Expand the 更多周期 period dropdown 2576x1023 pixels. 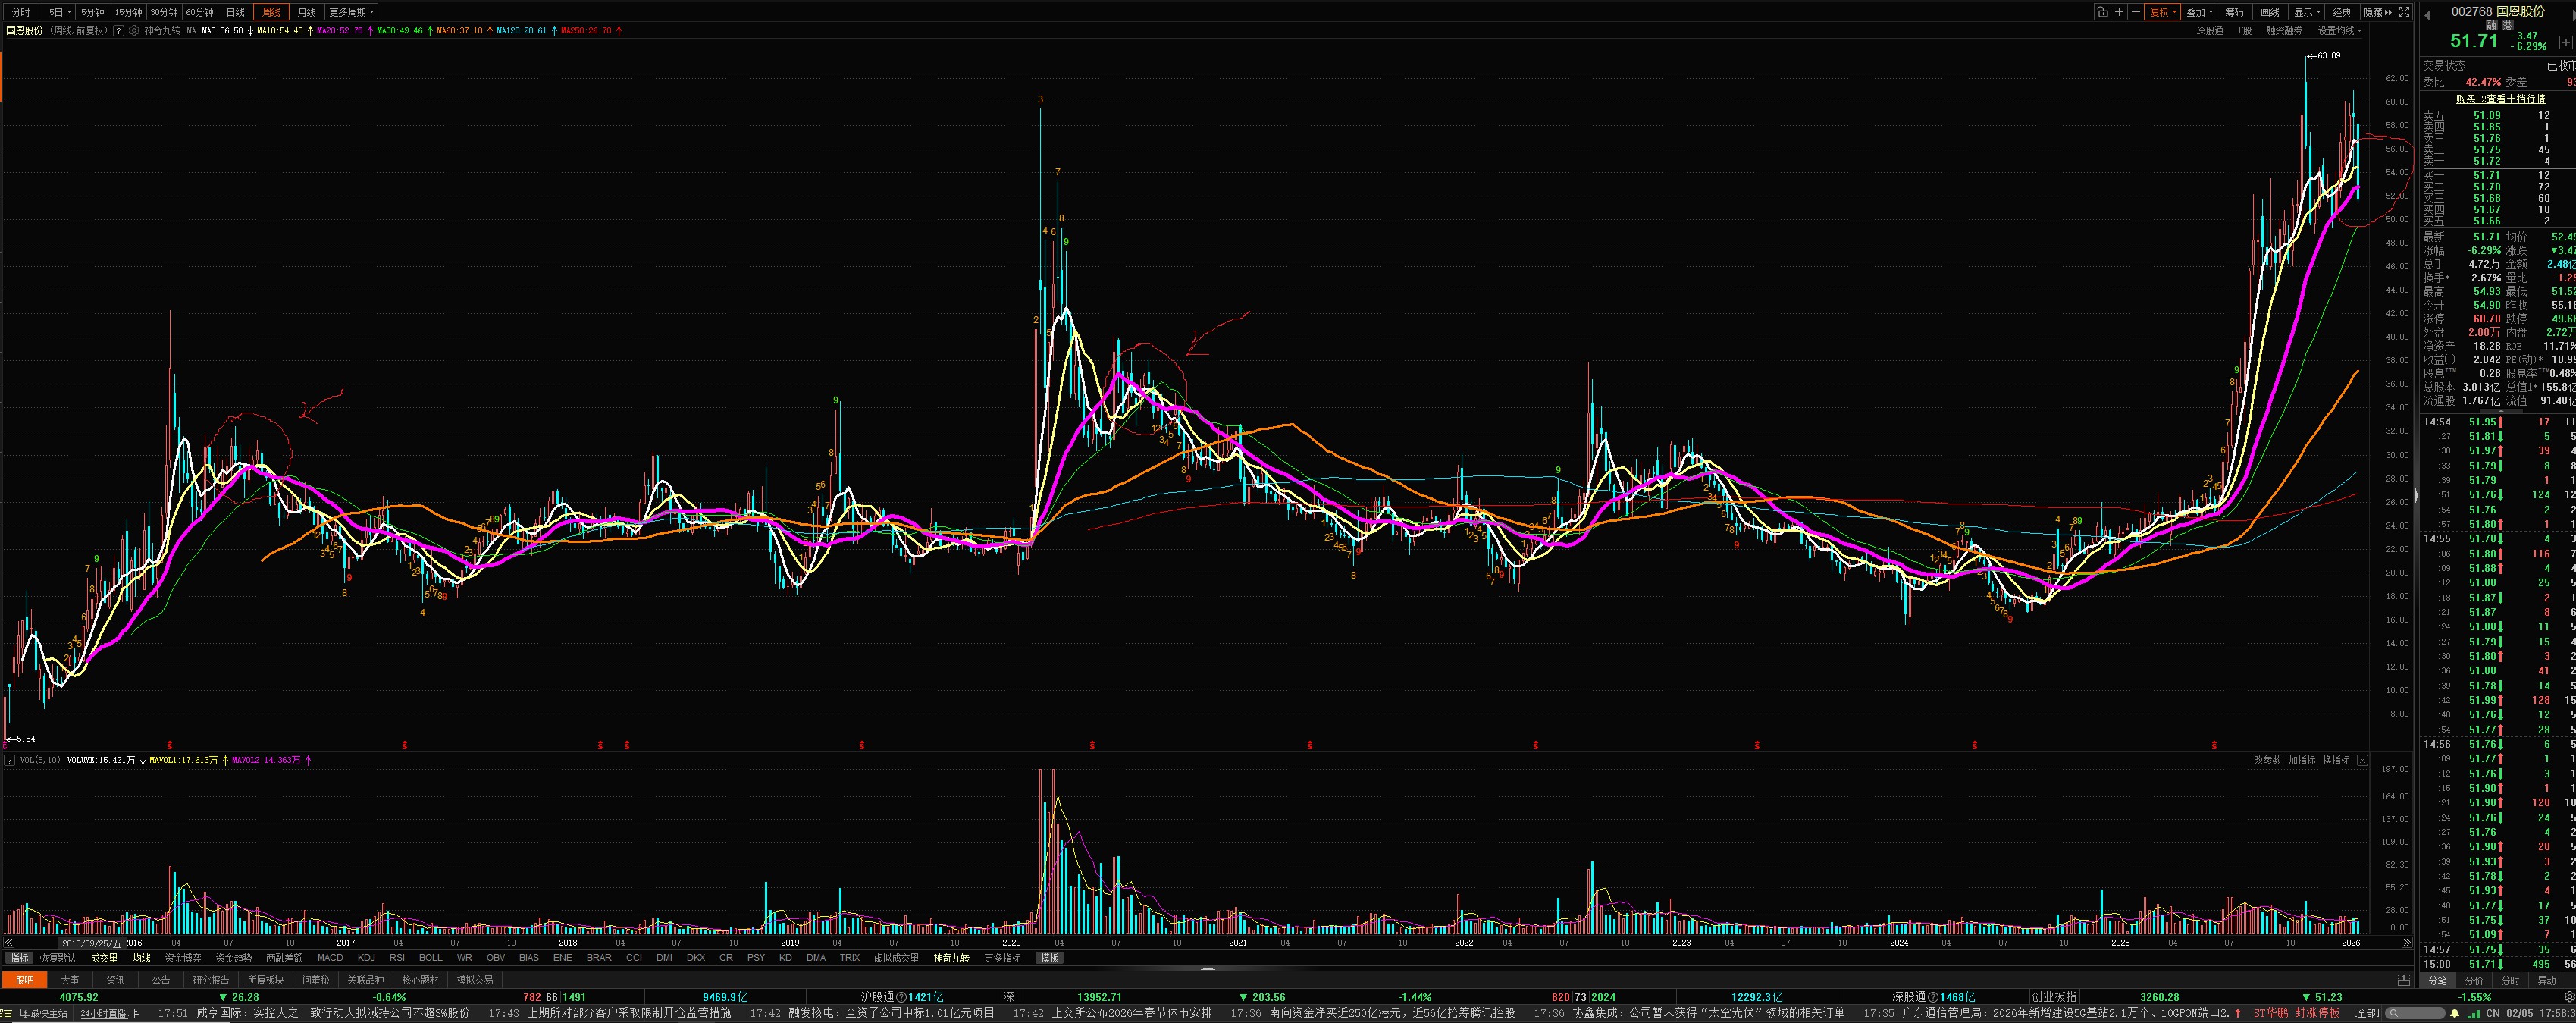pos(351,12)
